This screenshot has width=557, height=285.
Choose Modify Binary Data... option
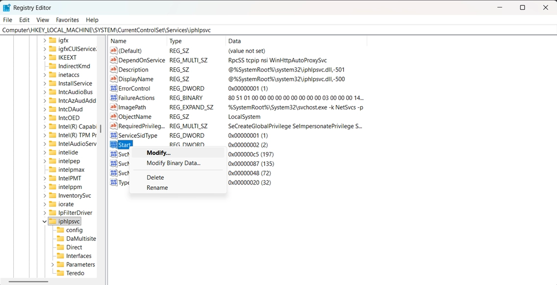(178, 163)
